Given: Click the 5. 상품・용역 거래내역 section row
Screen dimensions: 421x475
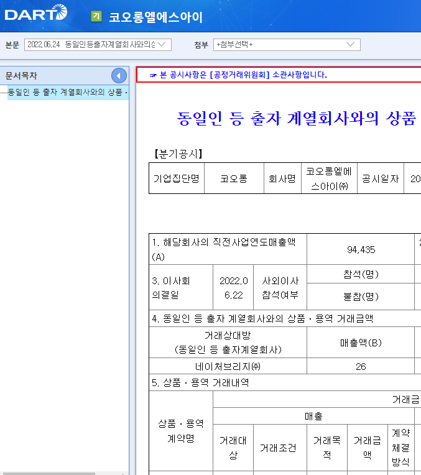Looking at the screenshot, I should point(285,382).
